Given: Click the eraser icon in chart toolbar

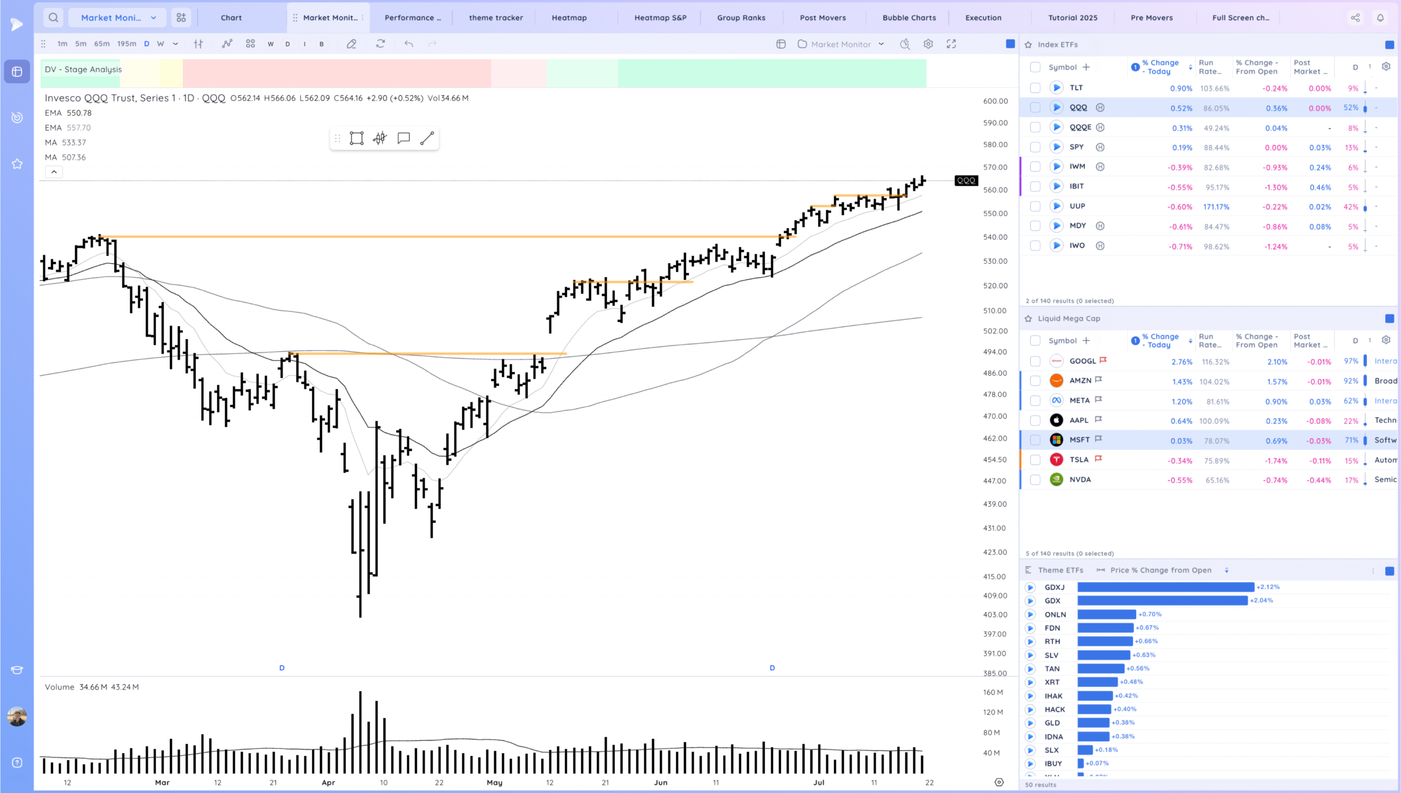Looking at the screenshot, I should click(x=351, y=44).
